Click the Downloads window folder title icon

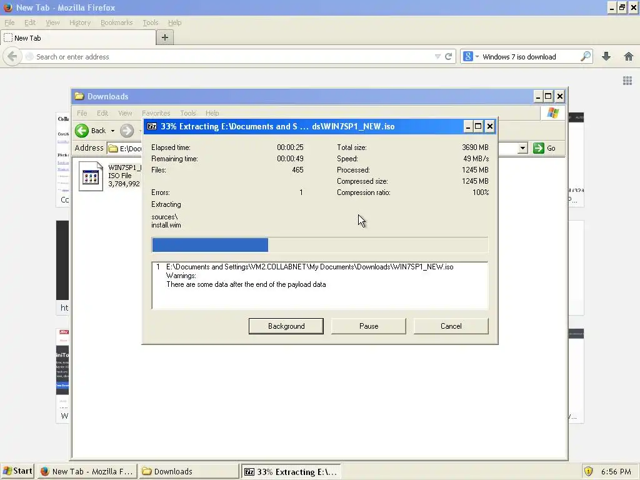[x=79, y=96]
